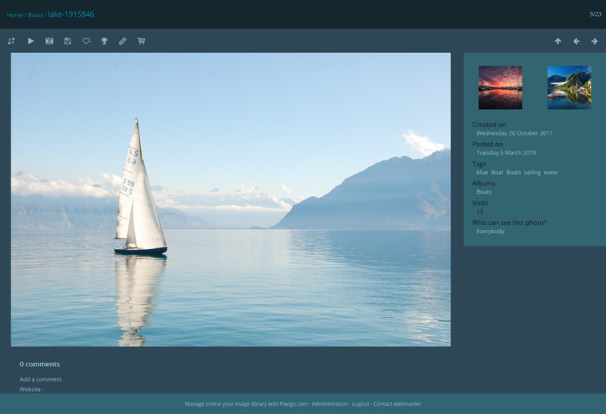
Task: Go to next photo with right arrow
Action: tap(595, 41)
